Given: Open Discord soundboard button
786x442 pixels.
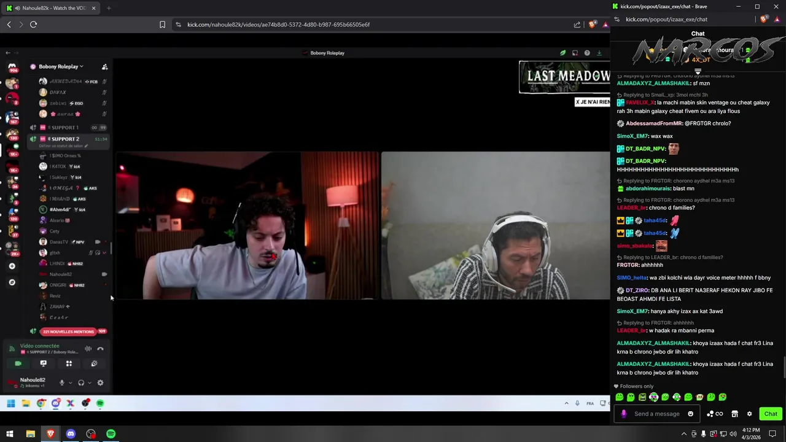Looking at the screenshot, I should 94,363.
